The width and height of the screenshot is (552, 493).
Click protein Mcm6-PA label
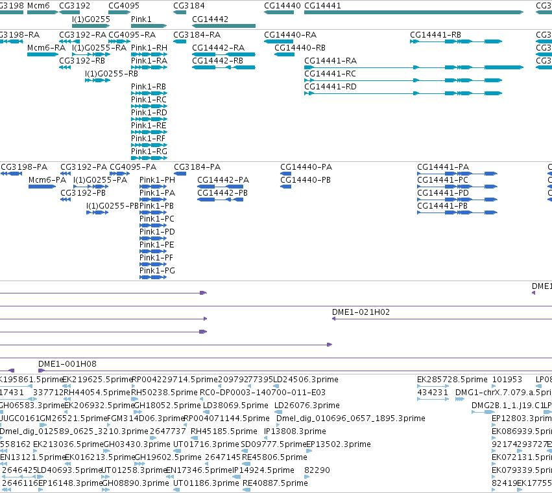click(47, 180)
